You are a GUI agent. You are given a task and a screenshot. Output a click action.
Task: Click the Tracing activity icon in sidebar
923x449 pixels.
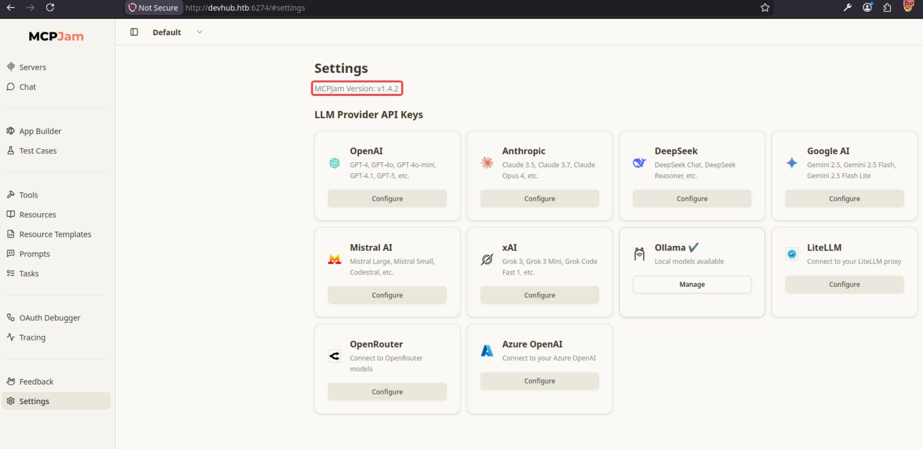(x=11, y=337)
